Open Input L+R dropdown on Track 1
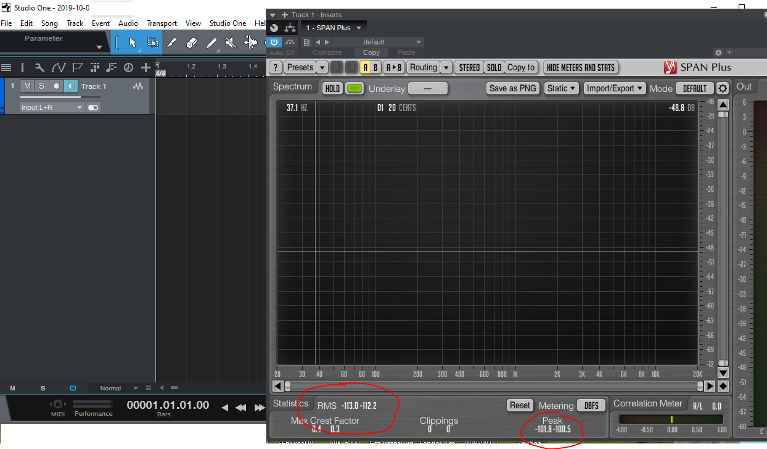The width and height of the screenshot is (767, 449). point(52,107)
